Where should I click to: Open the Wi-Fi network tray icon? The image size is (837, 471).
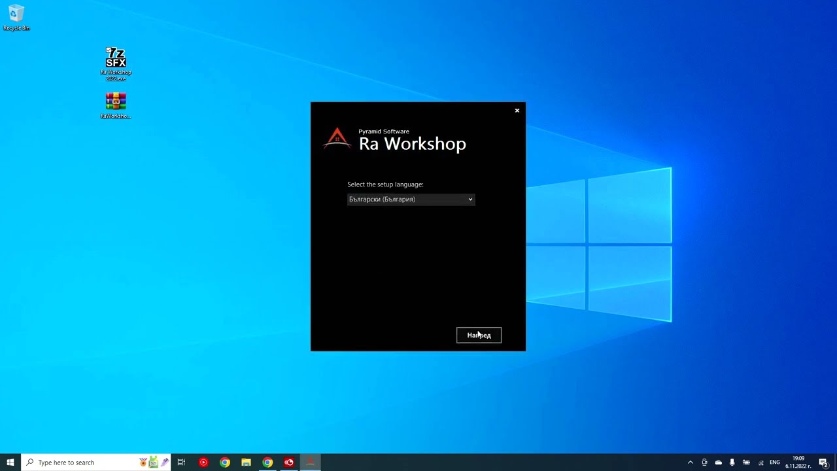[760, 462]
